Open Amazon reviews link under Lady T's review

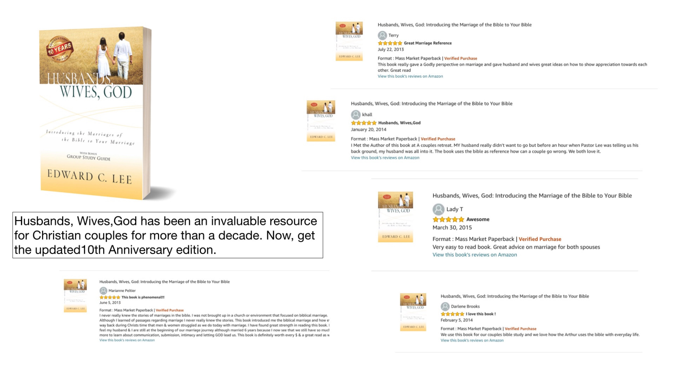[474, 255]
